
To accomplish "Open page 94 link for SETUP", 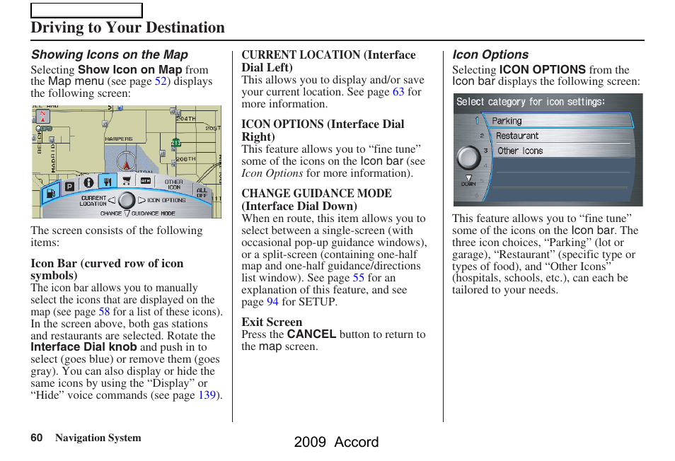I will [x=273, y=302].
